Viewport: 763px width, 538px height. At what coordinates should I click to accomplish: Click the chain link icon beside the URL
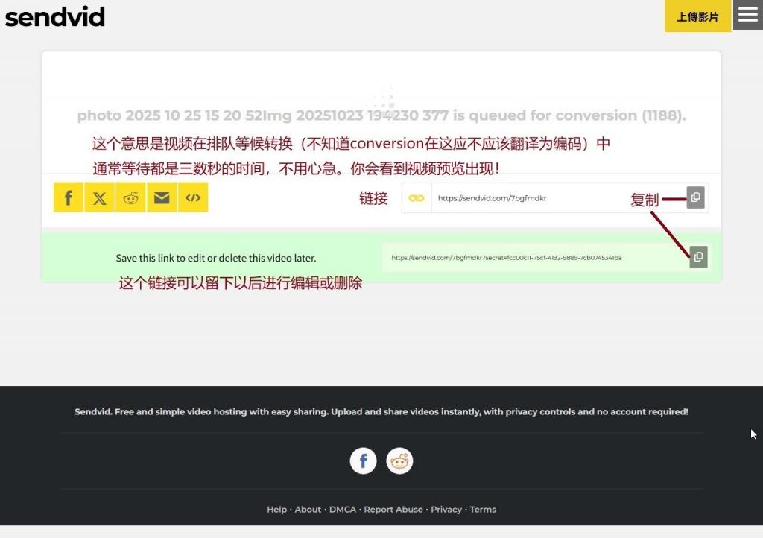417,198
